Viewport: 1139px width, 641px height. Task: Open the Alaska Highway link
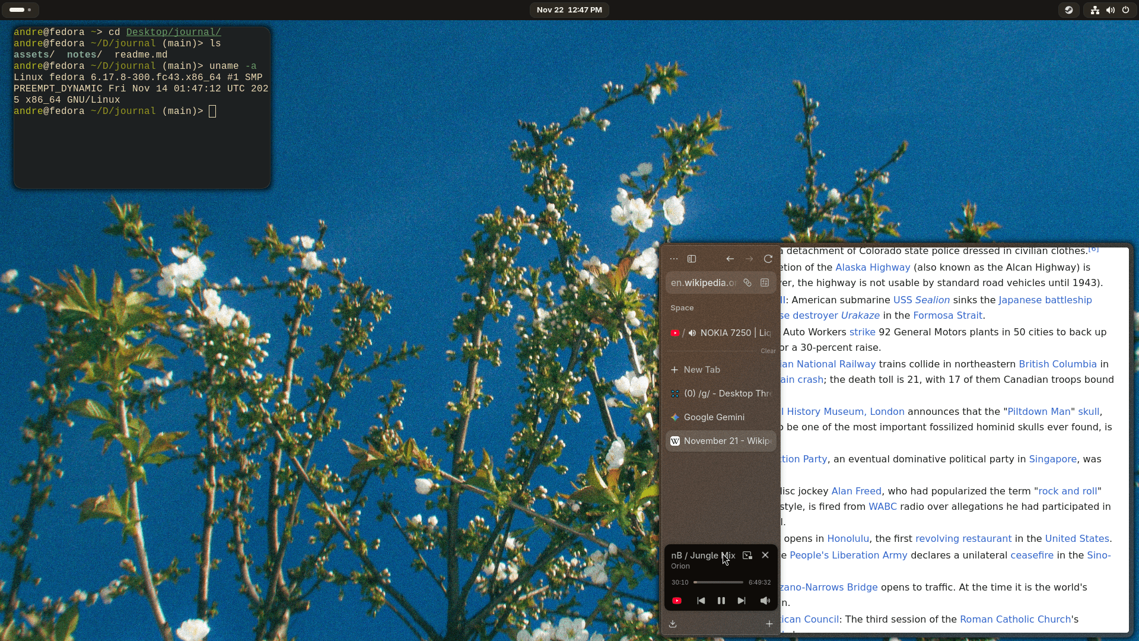[873, 268]
